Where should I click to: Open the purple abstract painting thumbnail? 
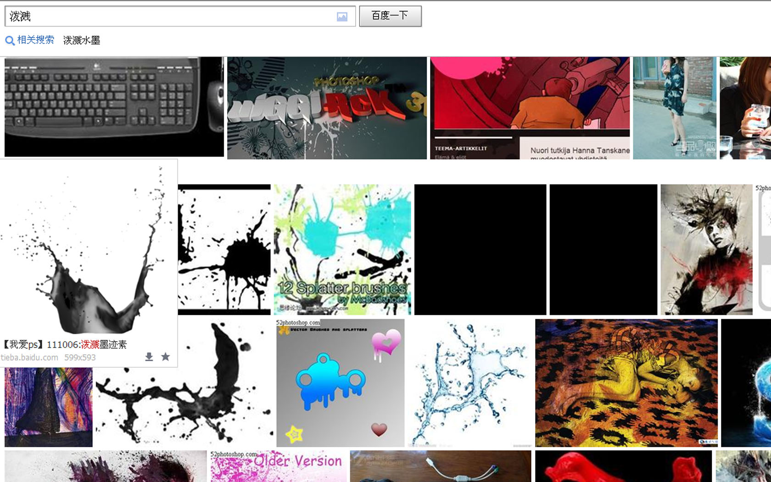click(49, 407)
